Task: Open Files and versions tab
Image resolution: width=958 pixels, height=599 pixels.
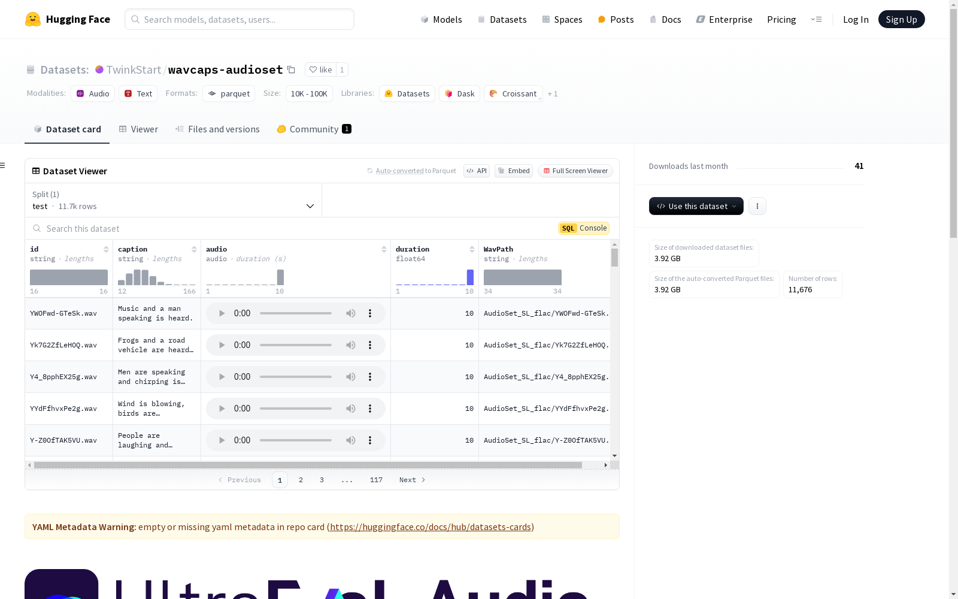Action: pyautogui.click(x=217, y=129)
